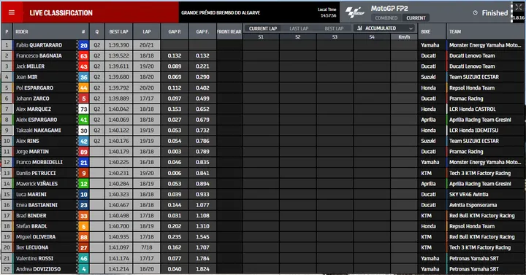
Task: Select rider Iker LECUONA
Action: [x=32, y=247]
